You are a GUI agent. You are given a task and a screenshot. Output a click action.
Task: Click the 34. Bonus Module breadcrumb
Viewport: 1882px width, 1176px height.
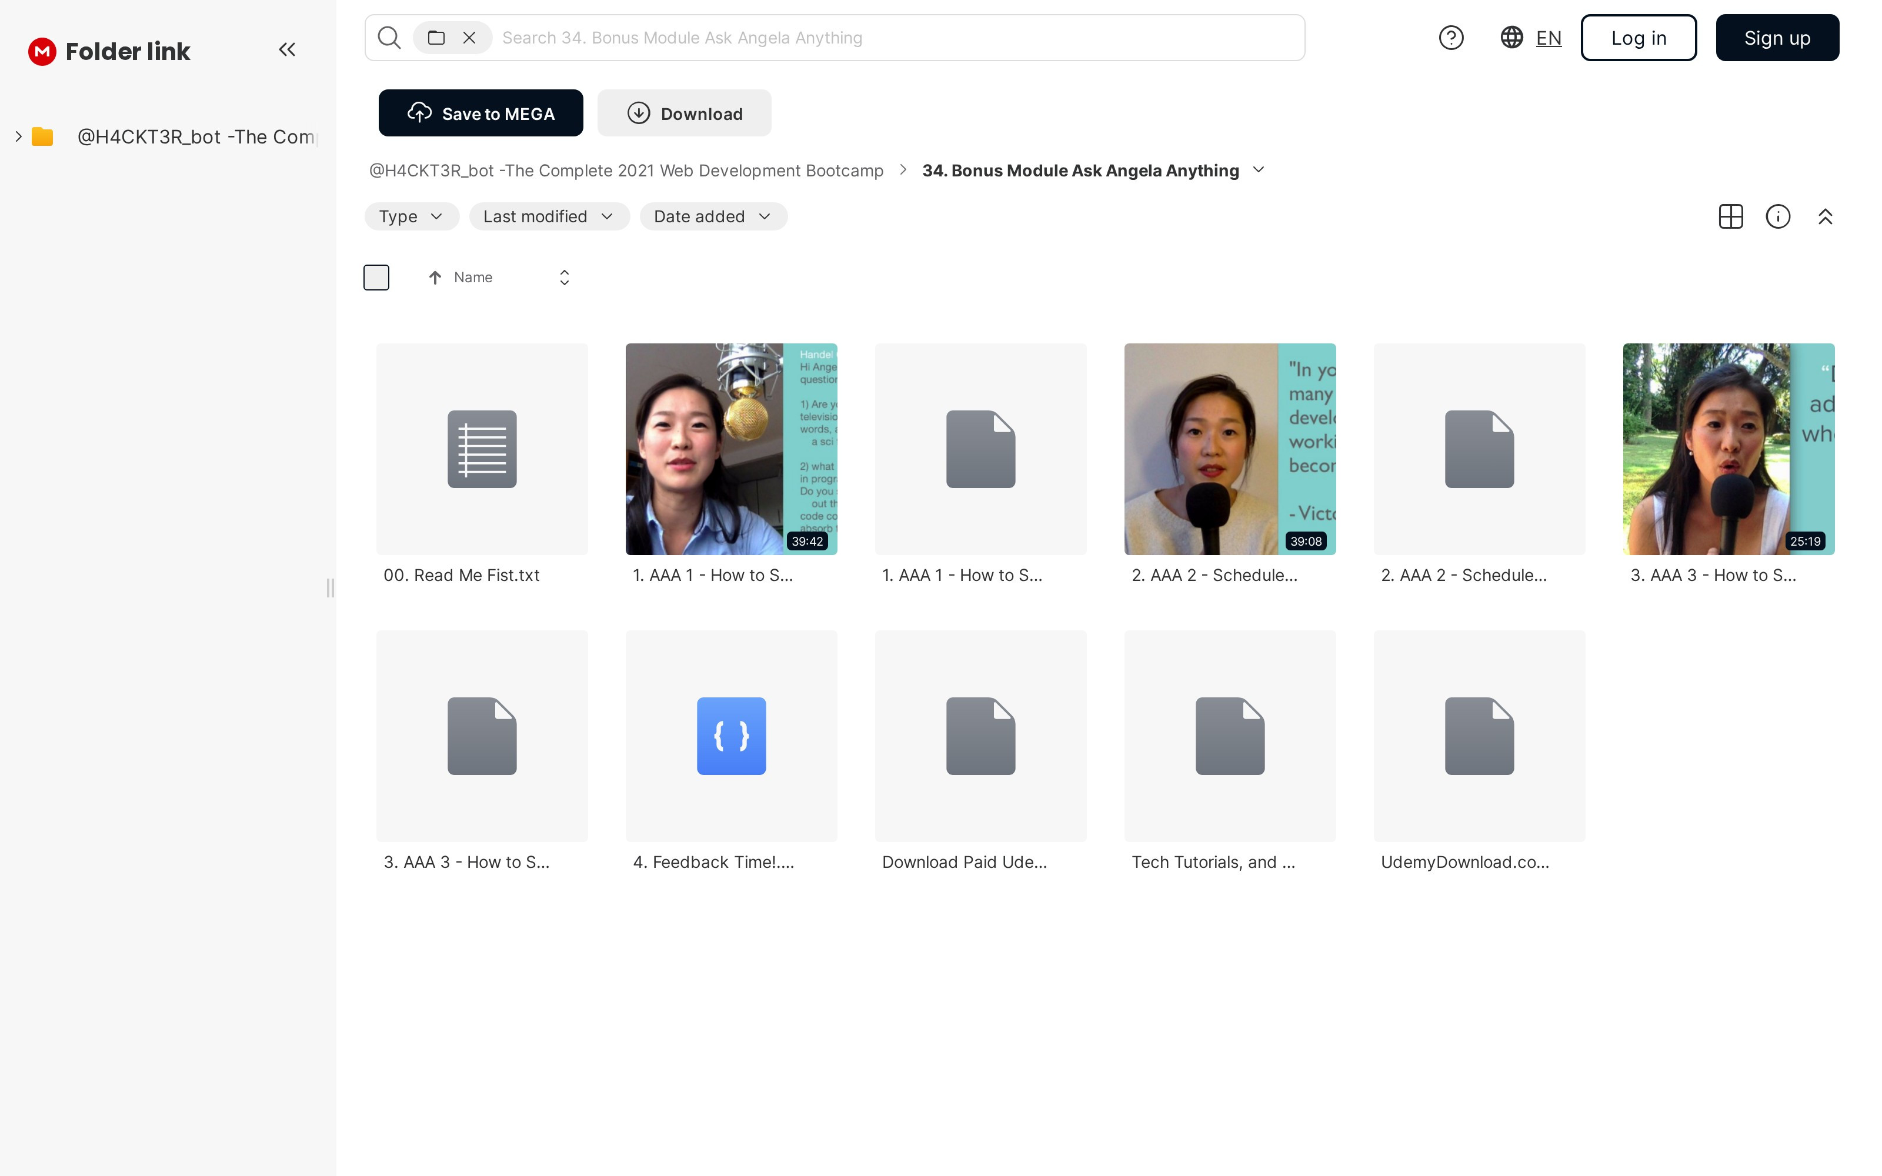pyautogui.click(x=1080, y=171)
